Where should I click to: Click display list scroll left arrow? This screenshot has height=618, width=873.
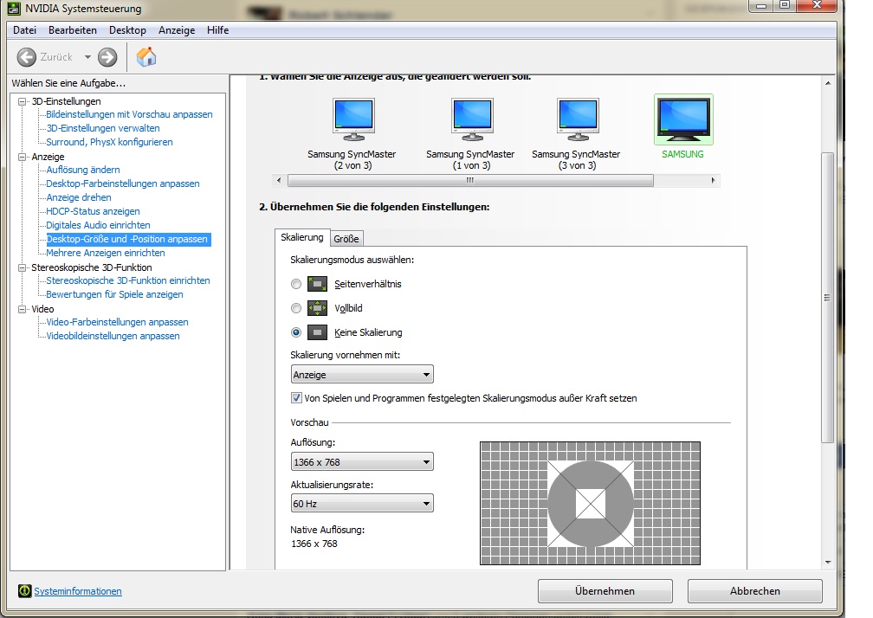tap(279, 180)
